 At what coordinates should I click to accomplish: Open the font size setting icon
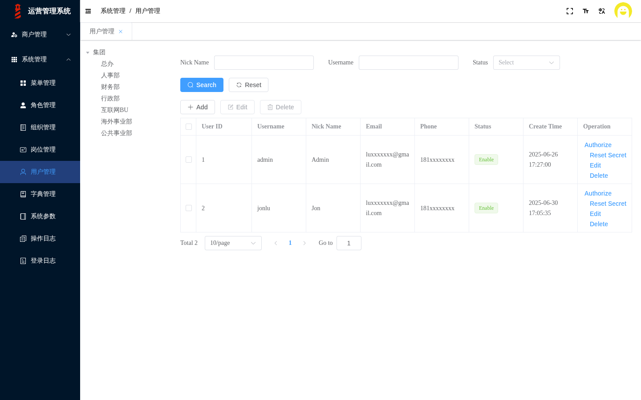(x=586, y=11)
